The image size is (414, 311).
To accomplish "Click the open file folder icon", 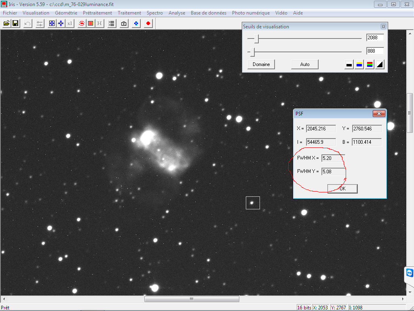I will [x=6, y=23].
